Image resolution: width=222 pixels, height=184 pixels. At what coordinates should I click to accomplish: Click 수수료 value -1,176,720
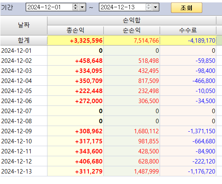pos(201,172)
